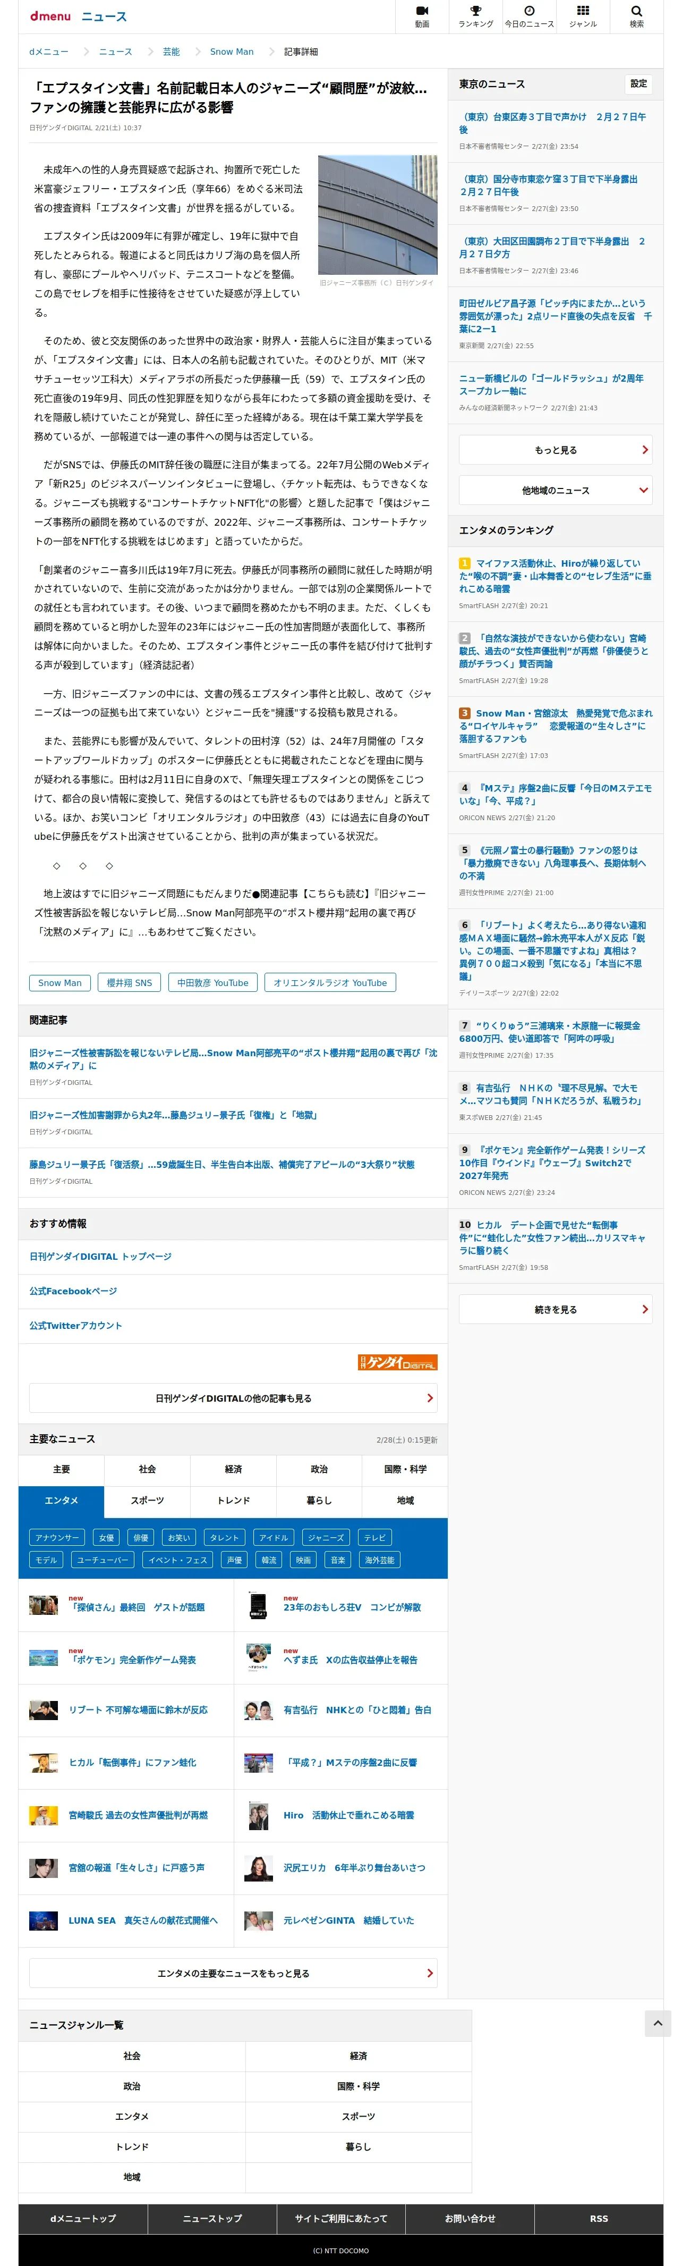The width and height of the screenshot is (682, 2266).
Task: Open thumbnail for 「探偵さん」最終回 story
Action: click(43, 1605)
